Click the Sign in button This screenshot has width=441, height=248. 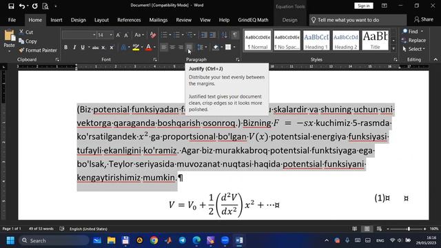click(364, 6)
